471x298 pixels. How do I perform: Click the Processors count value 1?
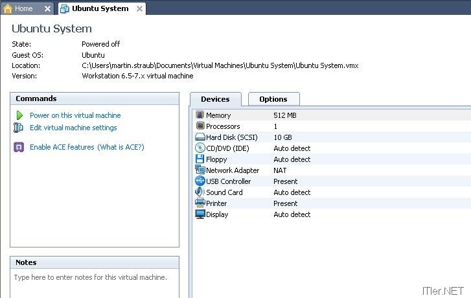tap(275, 126)
